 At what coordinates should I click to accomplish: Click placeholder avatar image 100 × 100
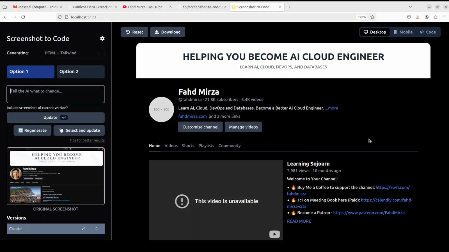click(161, 109)
